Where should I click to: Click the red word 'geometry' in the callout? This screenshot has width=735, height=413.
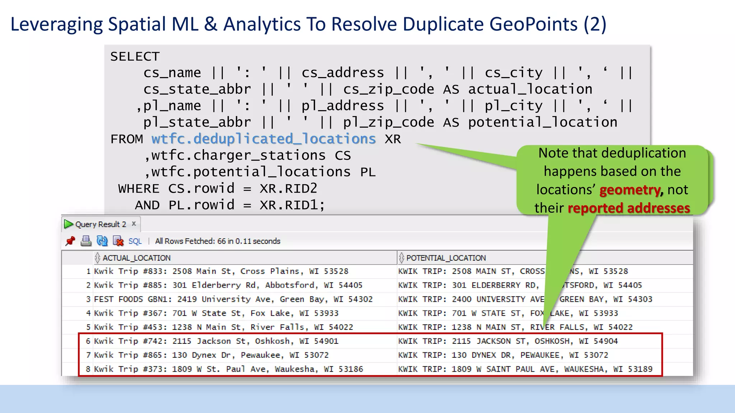click(x=630, y=190)
